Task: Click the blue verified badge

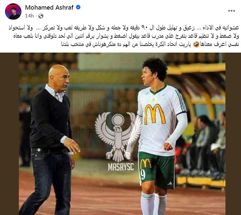Action: 78,7
